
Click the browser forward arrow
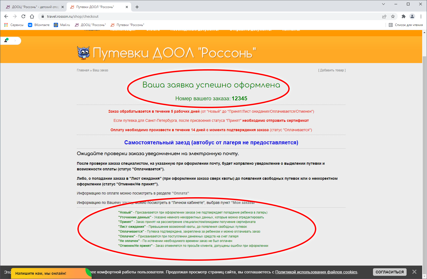15,16
